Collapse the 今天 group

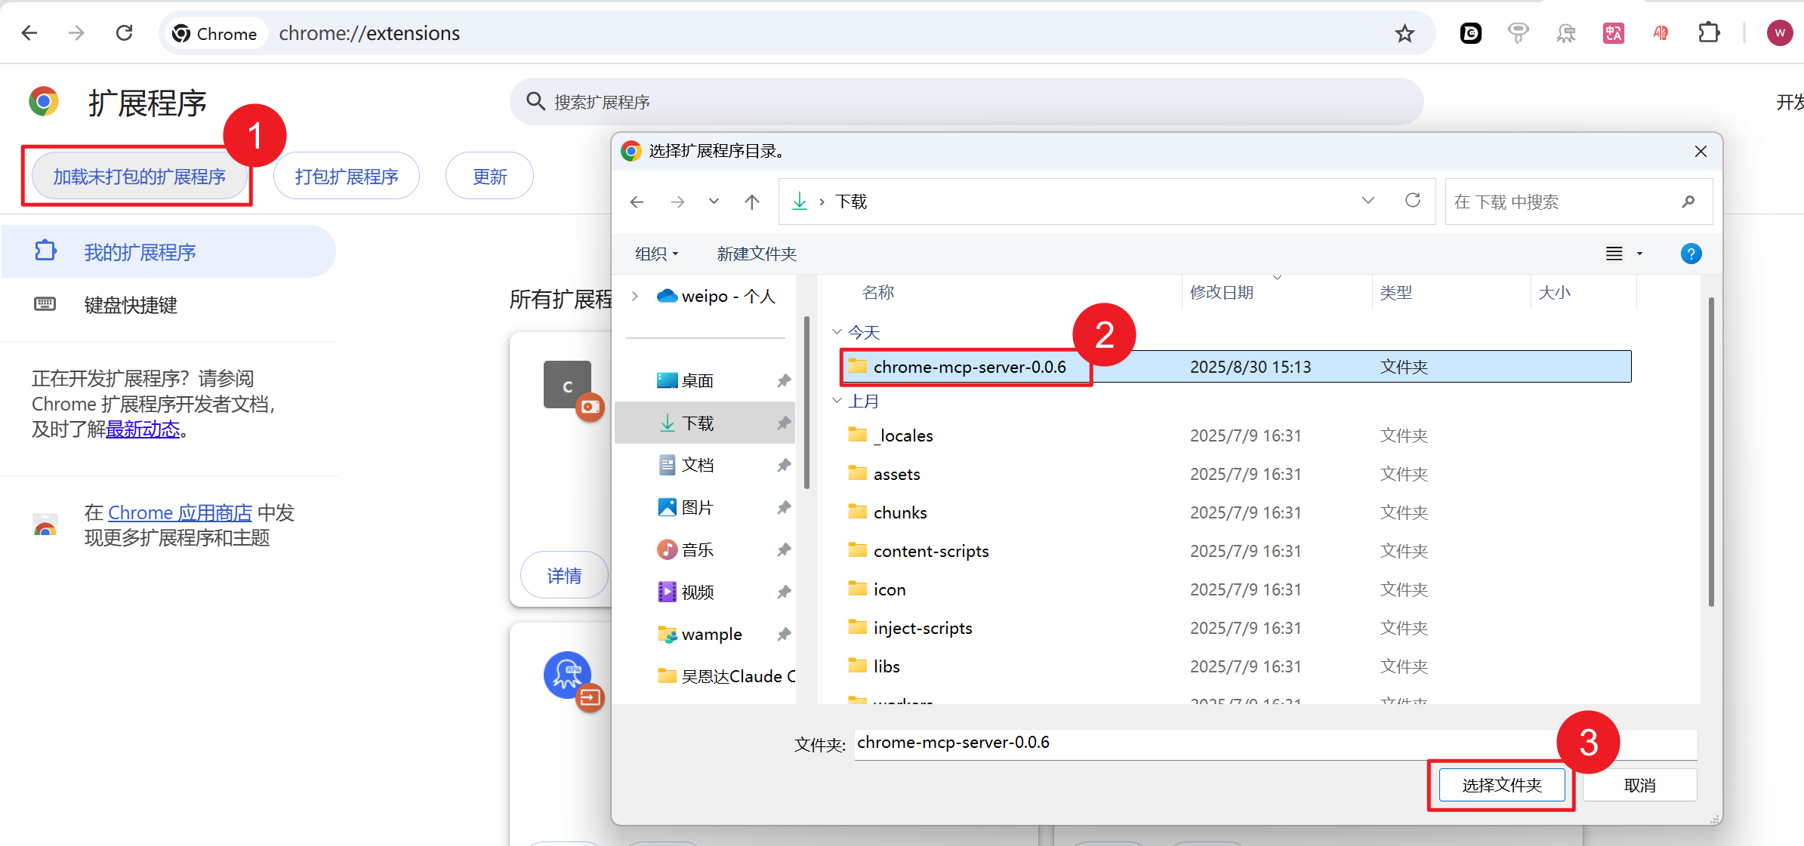point(837,332)
